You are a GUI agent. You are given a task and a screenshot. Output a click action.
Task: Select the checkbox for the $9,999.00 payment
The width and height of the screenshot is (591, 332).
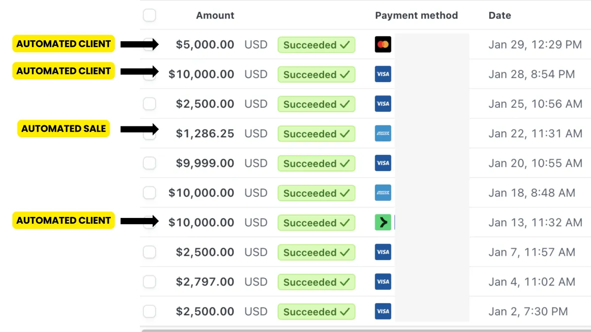(149, 163)
